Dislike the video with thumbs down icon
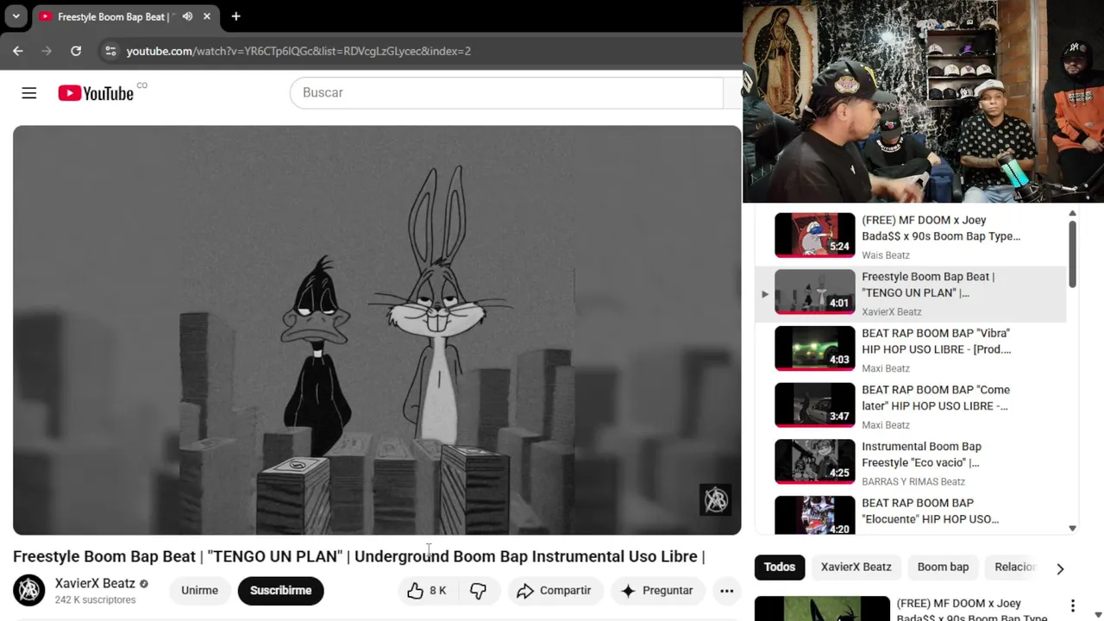 click(478, 591)
